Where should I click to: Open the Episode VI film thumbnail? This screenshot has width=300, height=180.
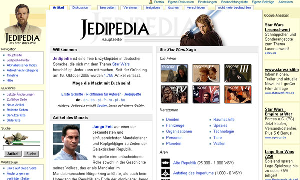point(238,94)
